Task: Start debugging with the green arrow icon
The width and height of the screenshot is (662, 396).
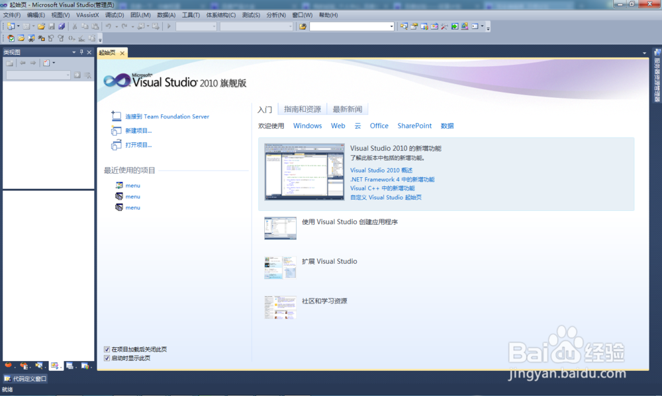Action: 169,26
